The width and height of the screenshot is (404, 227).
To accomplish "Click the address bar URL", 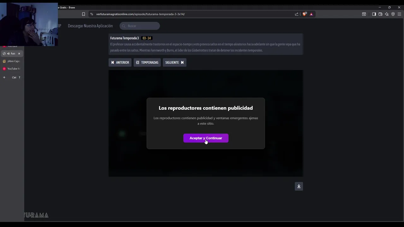I will click(140, 14).
